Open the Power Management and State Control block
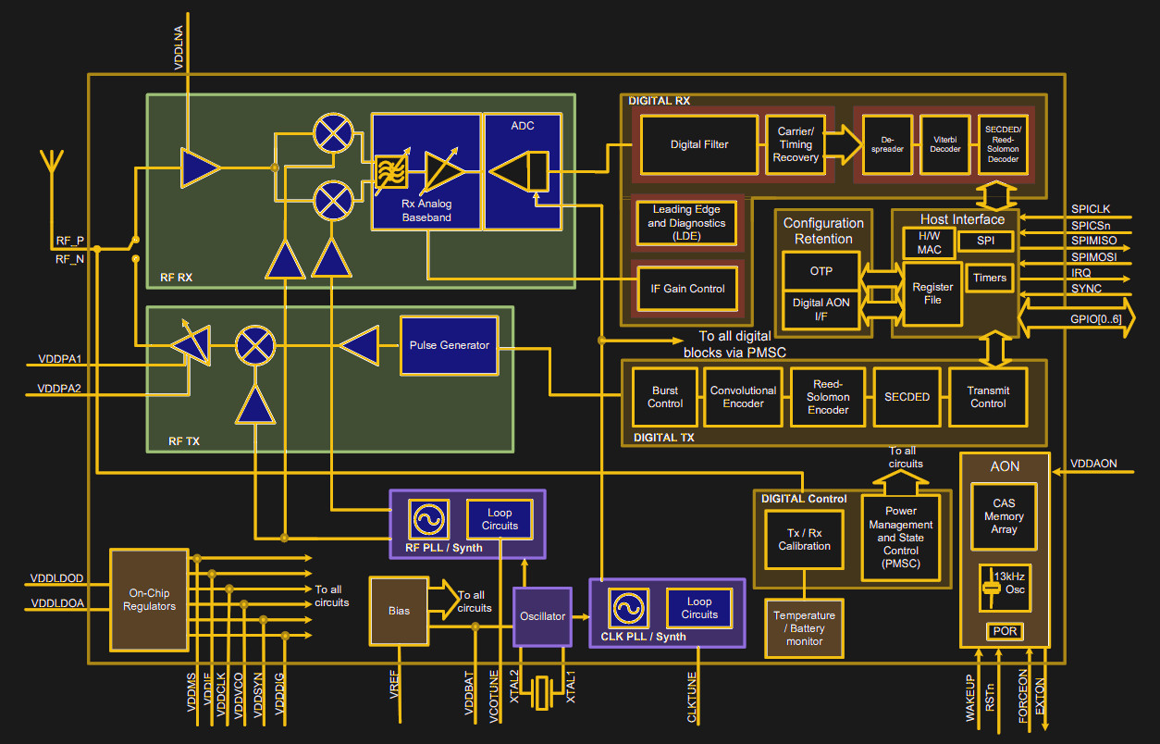Image resolution: width=1160 pixels, height=744 pixels. [x=900, y=539]
